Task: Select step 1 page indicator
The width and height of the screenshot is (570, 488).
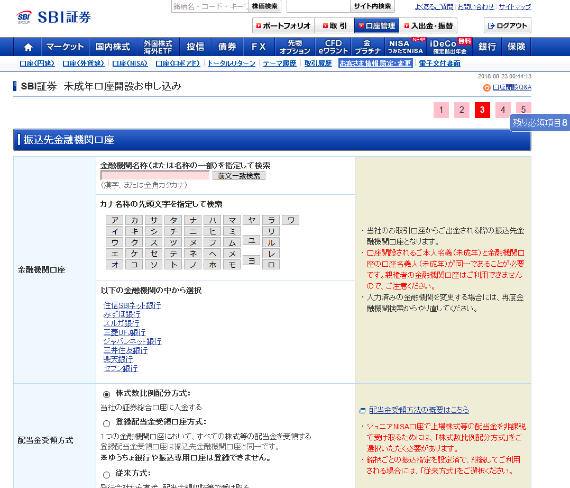Action: (441, 110)
